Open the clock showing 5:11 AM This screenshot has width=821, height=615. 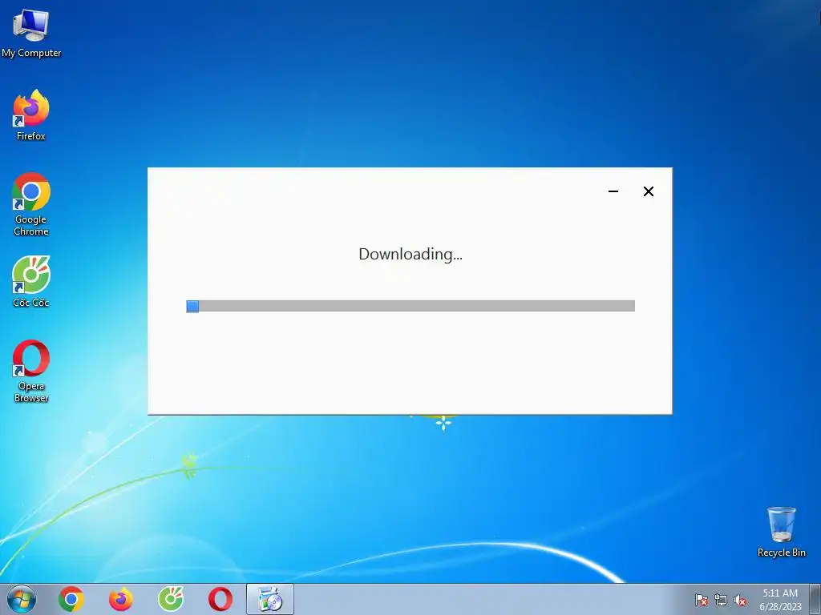pyautogui.click(x=780, y=600)
